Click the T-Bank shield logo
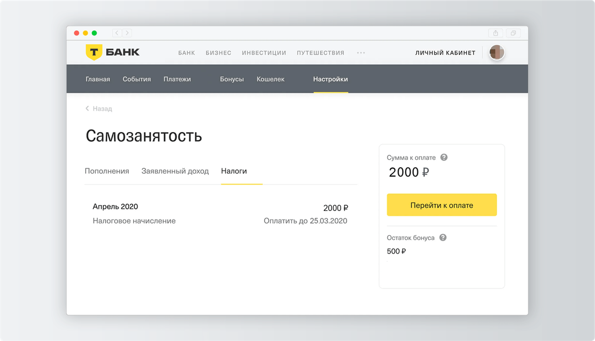Image resolution: width=595 pixels, height=341 pixels. (94, 52)
